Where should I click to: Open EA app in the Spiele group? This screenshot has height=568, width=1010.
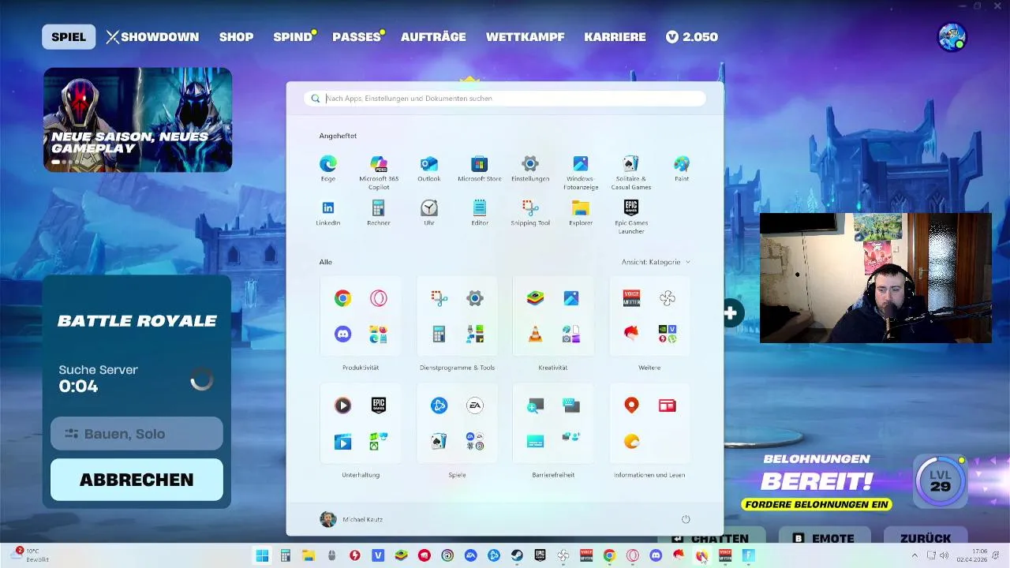pos(475,405)
